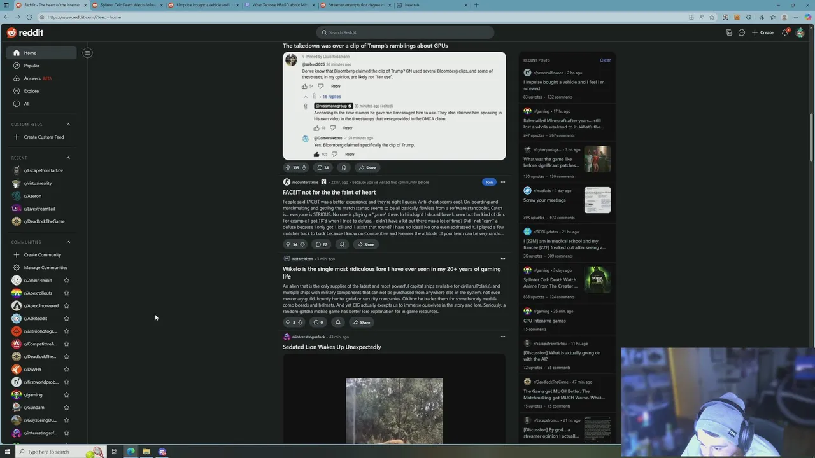Switch to 'What Tectone HEARD' tab
815x458 pixels.
click(x=280, y=5)
